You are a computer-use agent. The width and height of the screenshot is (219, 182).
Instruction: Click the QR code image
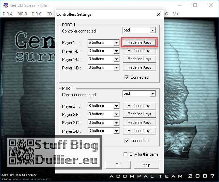[x=21, y=152]
